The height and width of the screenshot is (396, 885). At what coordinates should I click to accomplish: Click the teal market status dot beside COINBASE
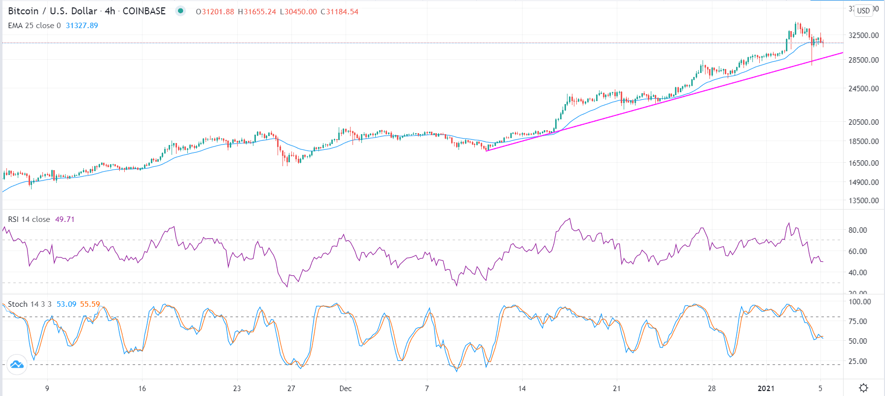coord(181,10)
